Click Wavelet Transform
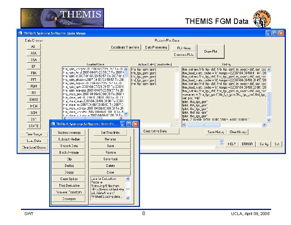This screenshot has height=225, width=291. click(69, 192)
